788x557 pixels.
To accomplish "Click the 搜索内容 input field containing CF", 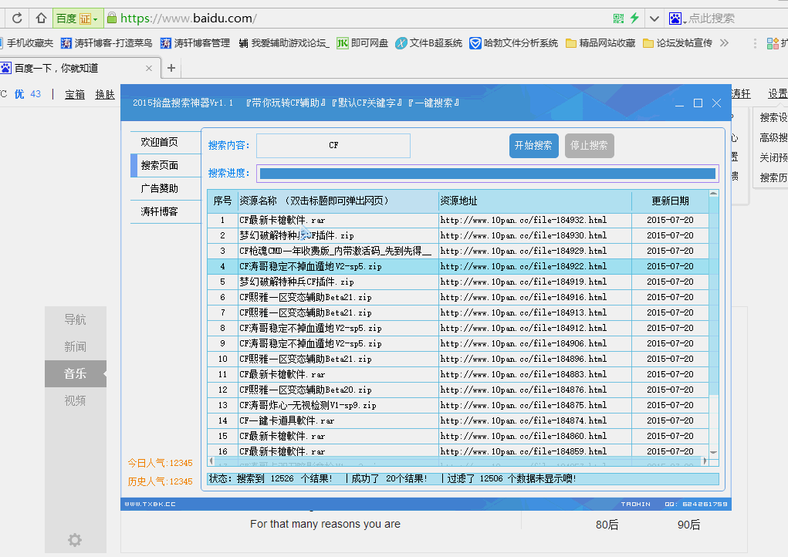I will pyautogui.click(x=333, y=145).
